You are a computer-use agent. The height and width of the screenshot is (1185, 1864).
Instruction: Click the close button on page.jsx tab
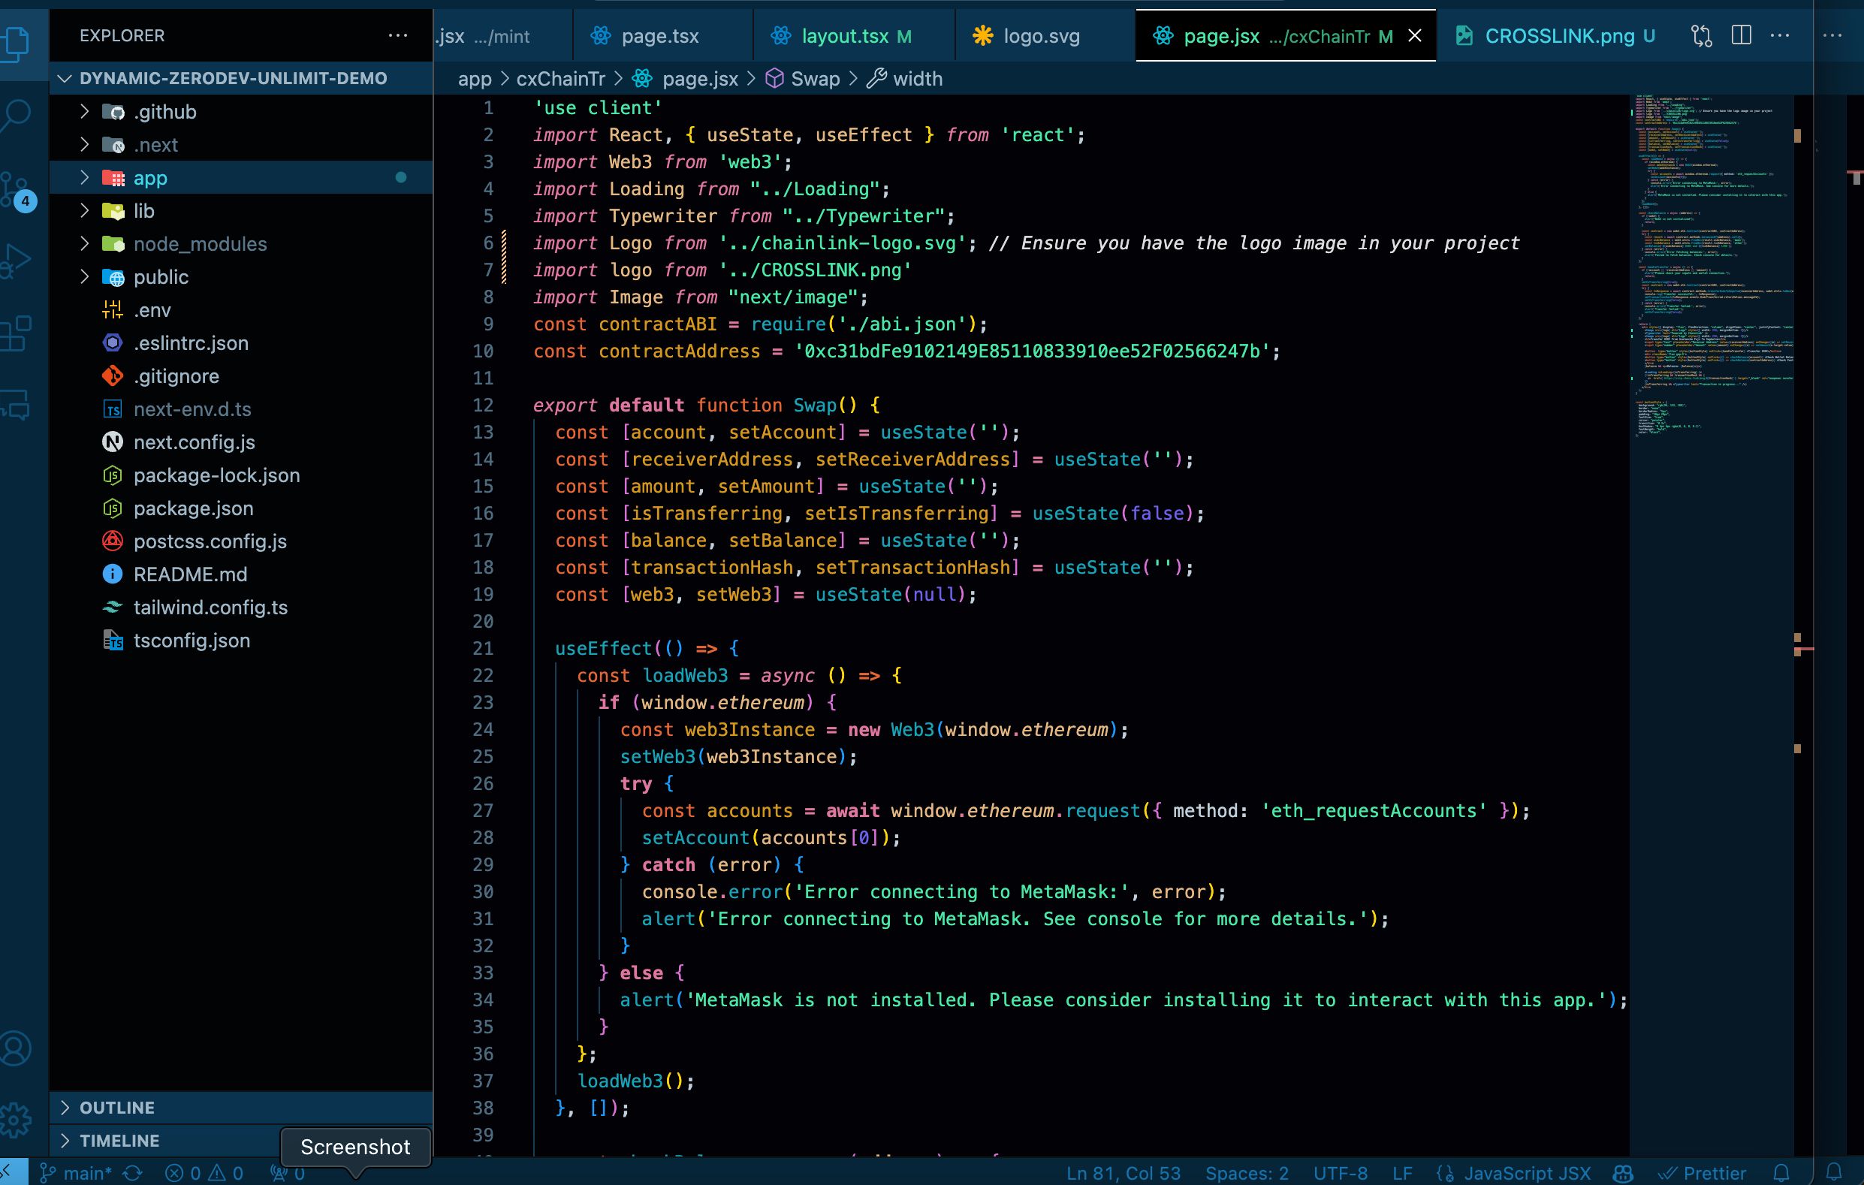pyautogui.click(x=1413, y=37)
